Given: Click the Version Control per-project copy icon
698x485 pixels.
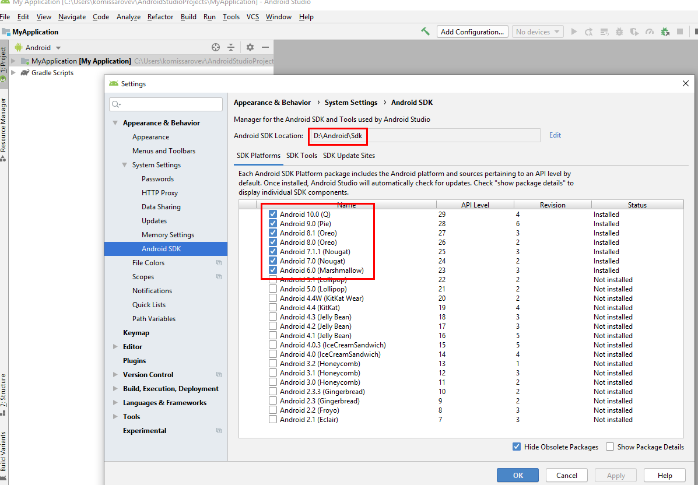Looking at the screenshot, I should point(219,375).
